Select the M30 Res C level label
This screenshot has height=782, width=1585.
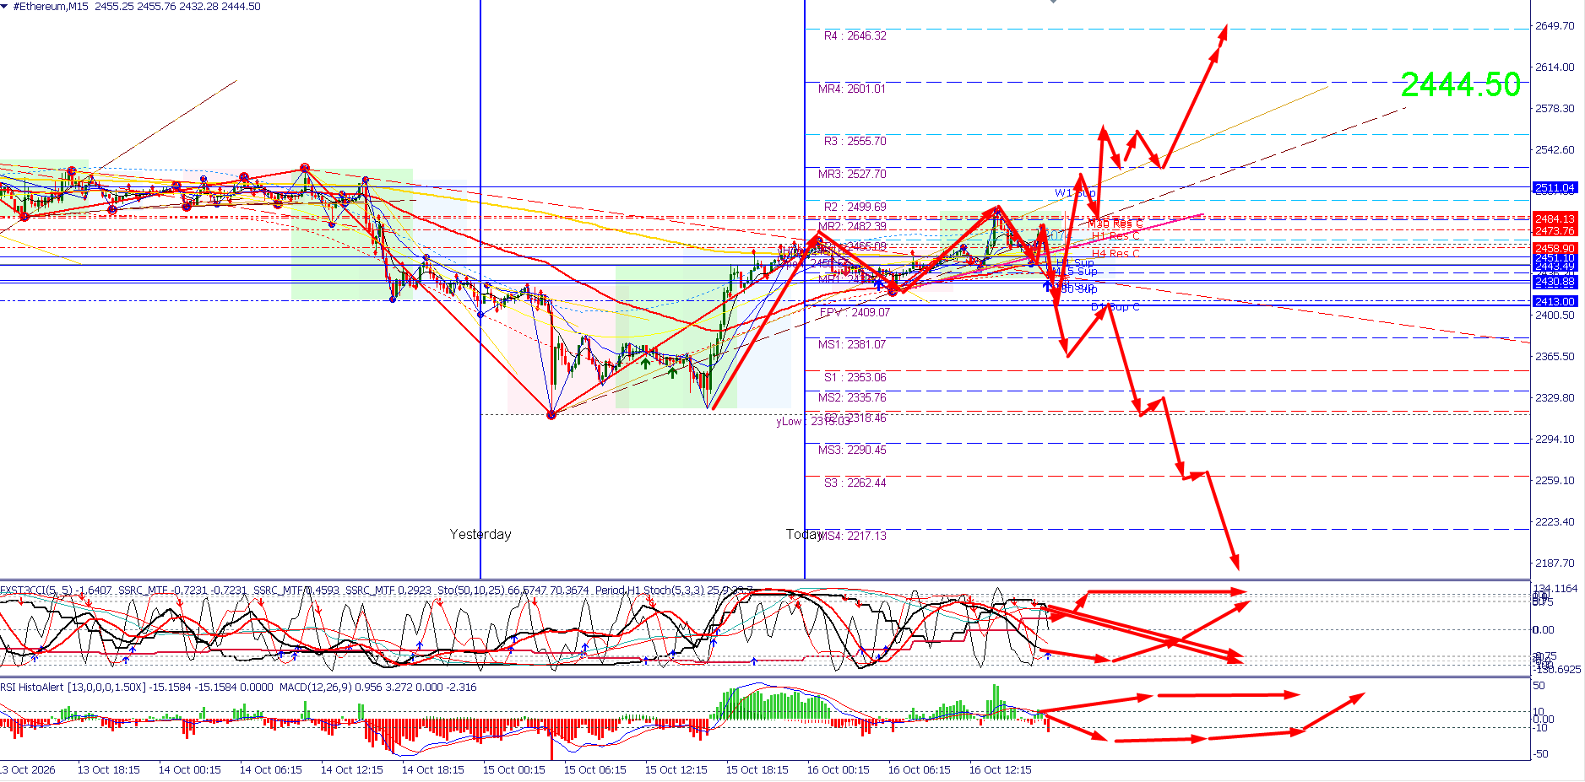[1115, 224]
